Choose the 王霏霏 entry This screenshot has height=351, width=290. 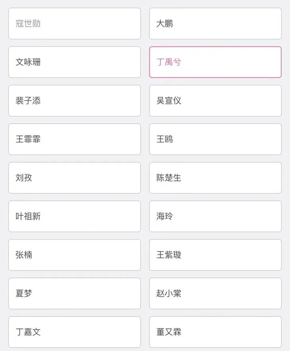75,139
